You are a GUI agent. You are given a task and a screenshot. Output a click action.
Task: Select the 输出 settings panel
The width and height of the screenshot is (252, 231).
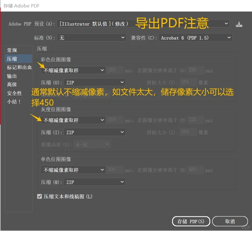[15, 75]
